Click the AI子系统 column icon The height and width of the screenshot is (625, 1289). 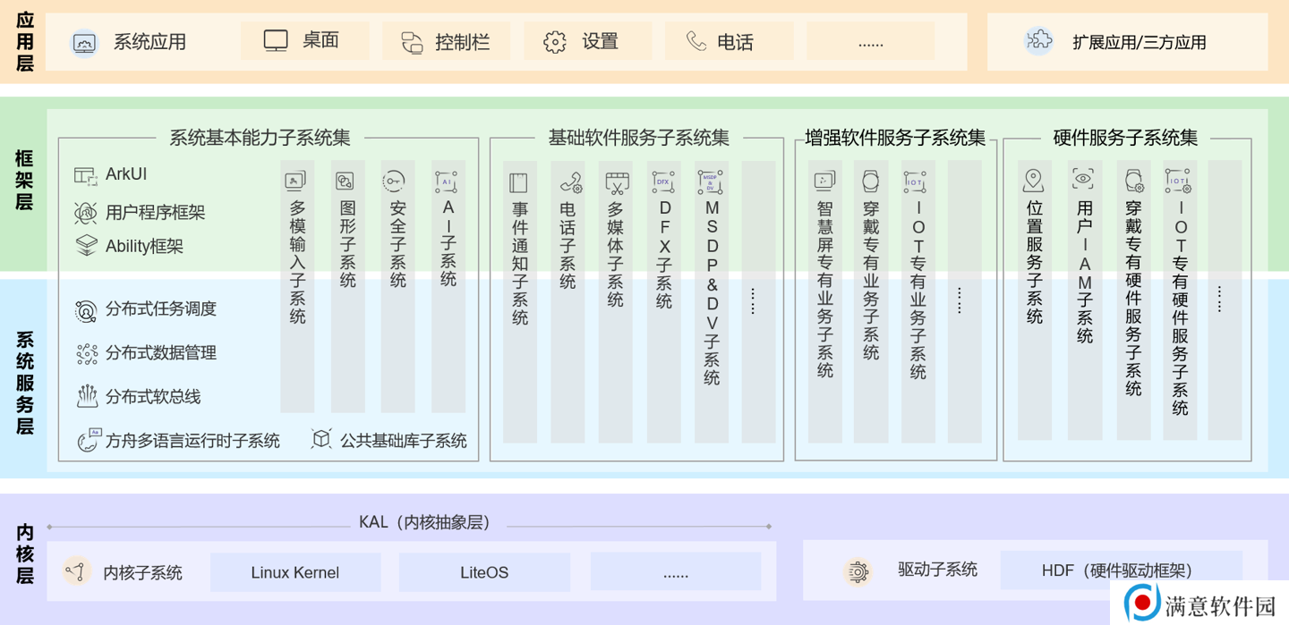446,181
